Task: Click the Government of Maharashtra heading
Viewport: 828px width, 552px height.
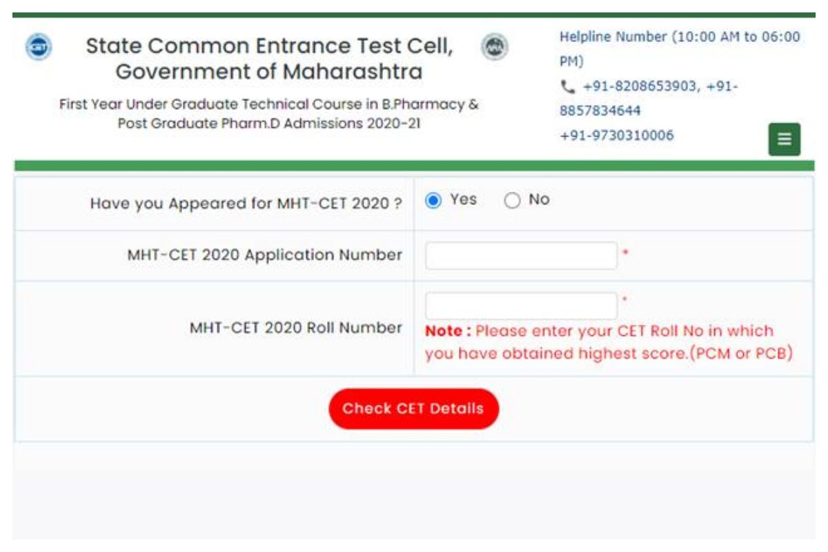Action: coord(269,72)
